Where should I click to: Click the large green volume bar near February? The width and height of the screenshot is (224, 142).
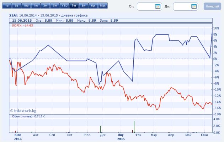click(134, 127)
